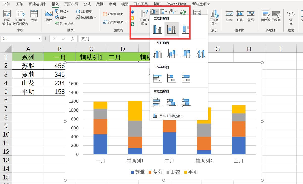Image resolution: width=303 pixels, height=184 pixels.
Task: Insert a Line sparkline (折线)
Action: (229, 16)
